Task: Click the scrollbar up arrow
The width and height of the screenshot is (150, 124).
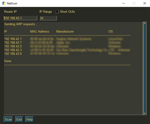Action: coord(145,23)
